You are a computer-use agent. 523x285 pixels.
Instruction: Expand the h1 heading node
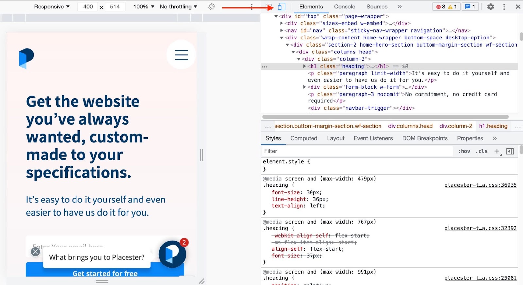(305, 66)
